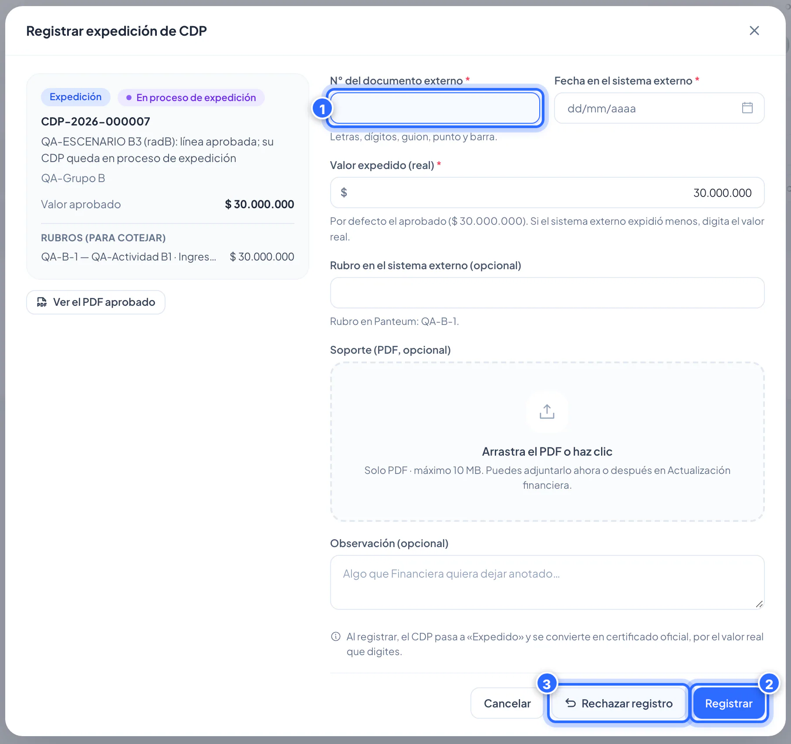791x744 pixels.
Task: Click the Registrar button
Action: [729, 703]
